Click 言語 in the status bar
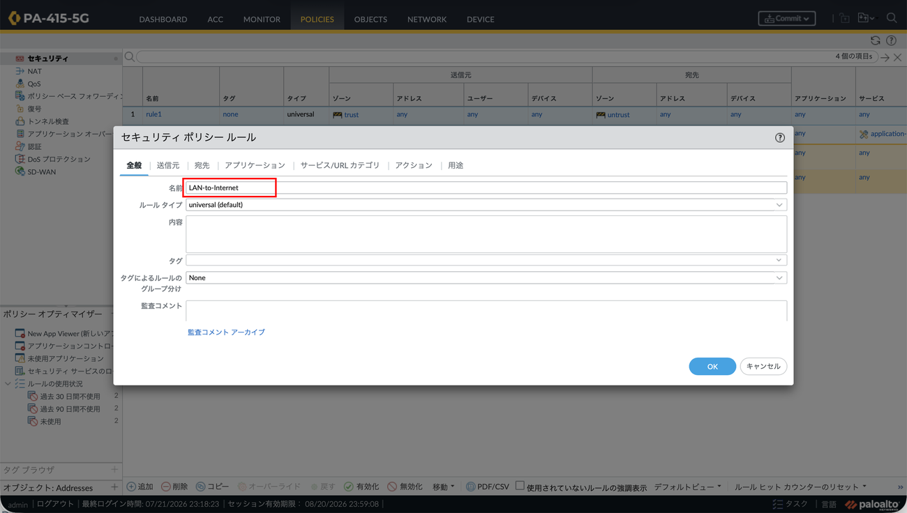907x513 pixels. click(828, 504)
